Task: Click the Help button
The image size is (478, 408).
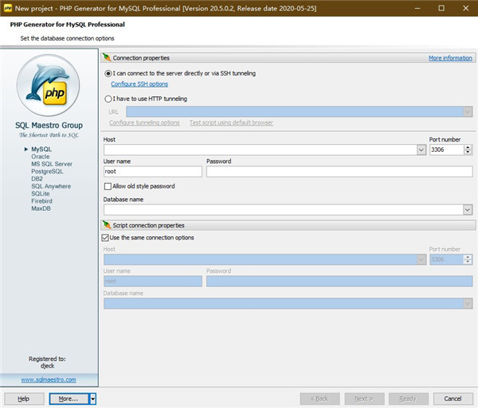Action: [24, 398]
